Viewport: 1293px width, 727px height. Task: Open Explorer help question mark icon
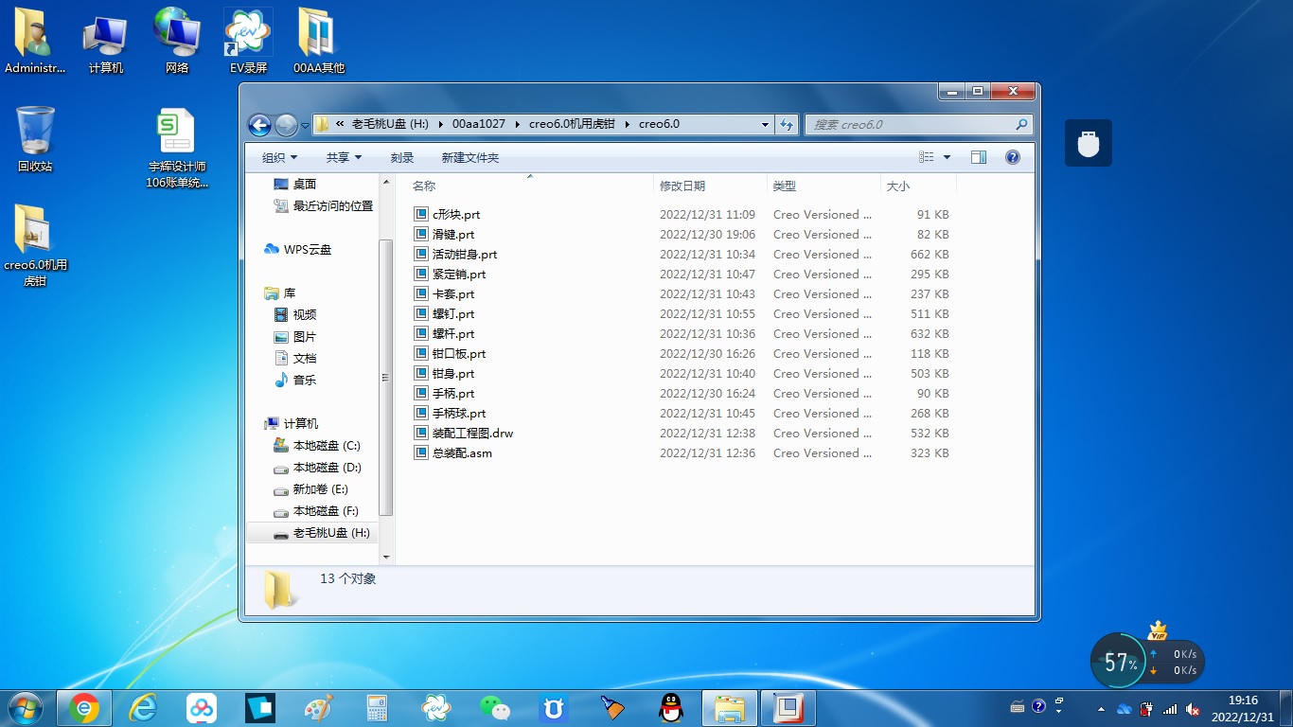[1012, 157]
